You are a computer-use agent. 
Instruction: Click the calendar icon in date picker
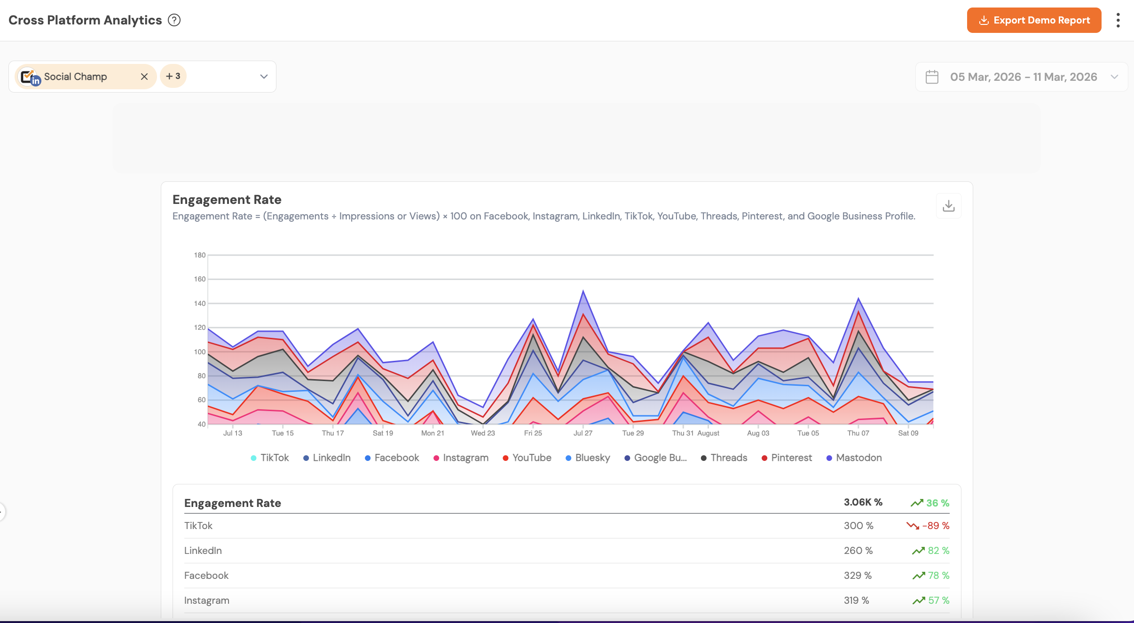931,77
